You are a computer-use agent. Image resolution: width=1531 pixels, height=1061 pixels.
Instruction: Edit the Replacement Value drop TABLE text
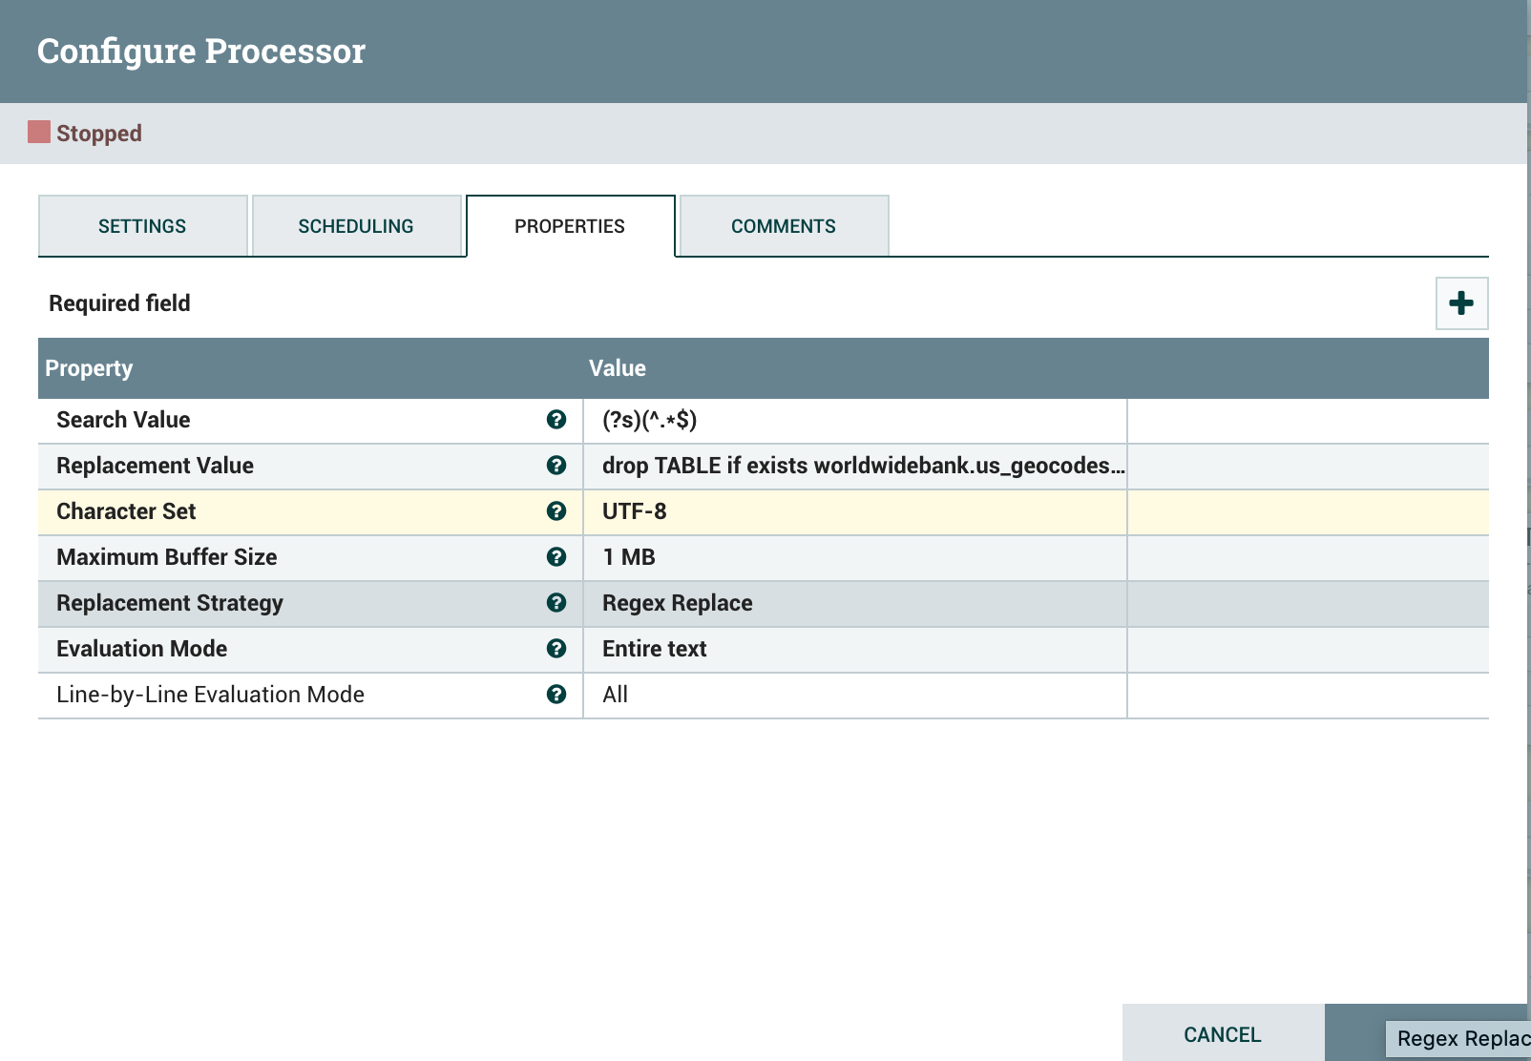pos(854,466)
